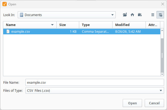Open the Files of Type dropdown
This screenshot has height=110, width=167.
click(161, 90)
